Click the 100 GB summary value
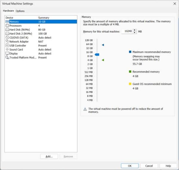The height and width of the screenshot is (170, 179). pos(42,33)
